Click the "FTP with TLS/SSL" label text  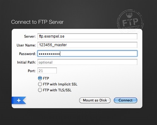[57, 90]
